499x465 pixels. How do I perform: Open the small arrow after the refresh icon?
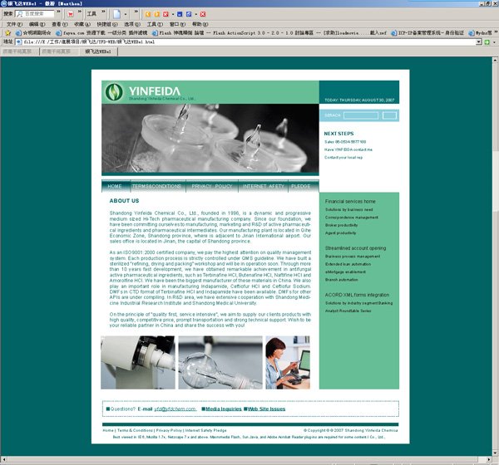[195, 14]
